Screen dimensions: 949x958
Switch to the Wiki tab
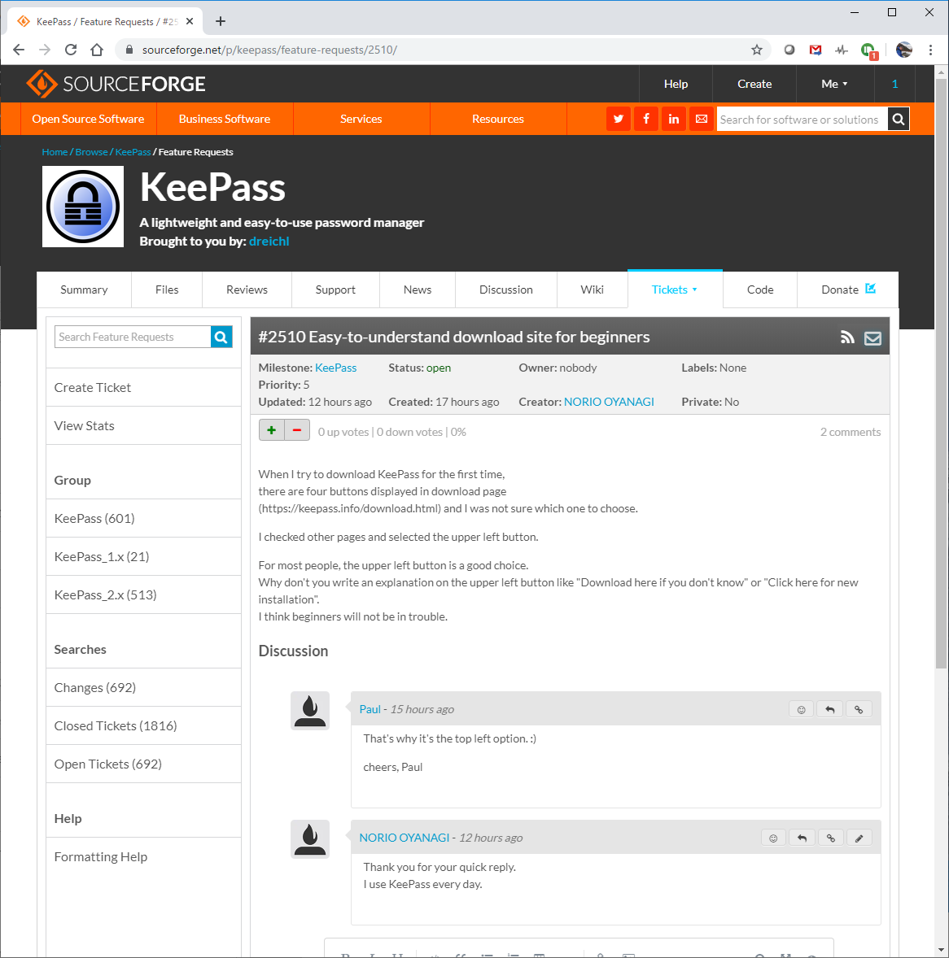pyautogui.click(x=592, y=290)
